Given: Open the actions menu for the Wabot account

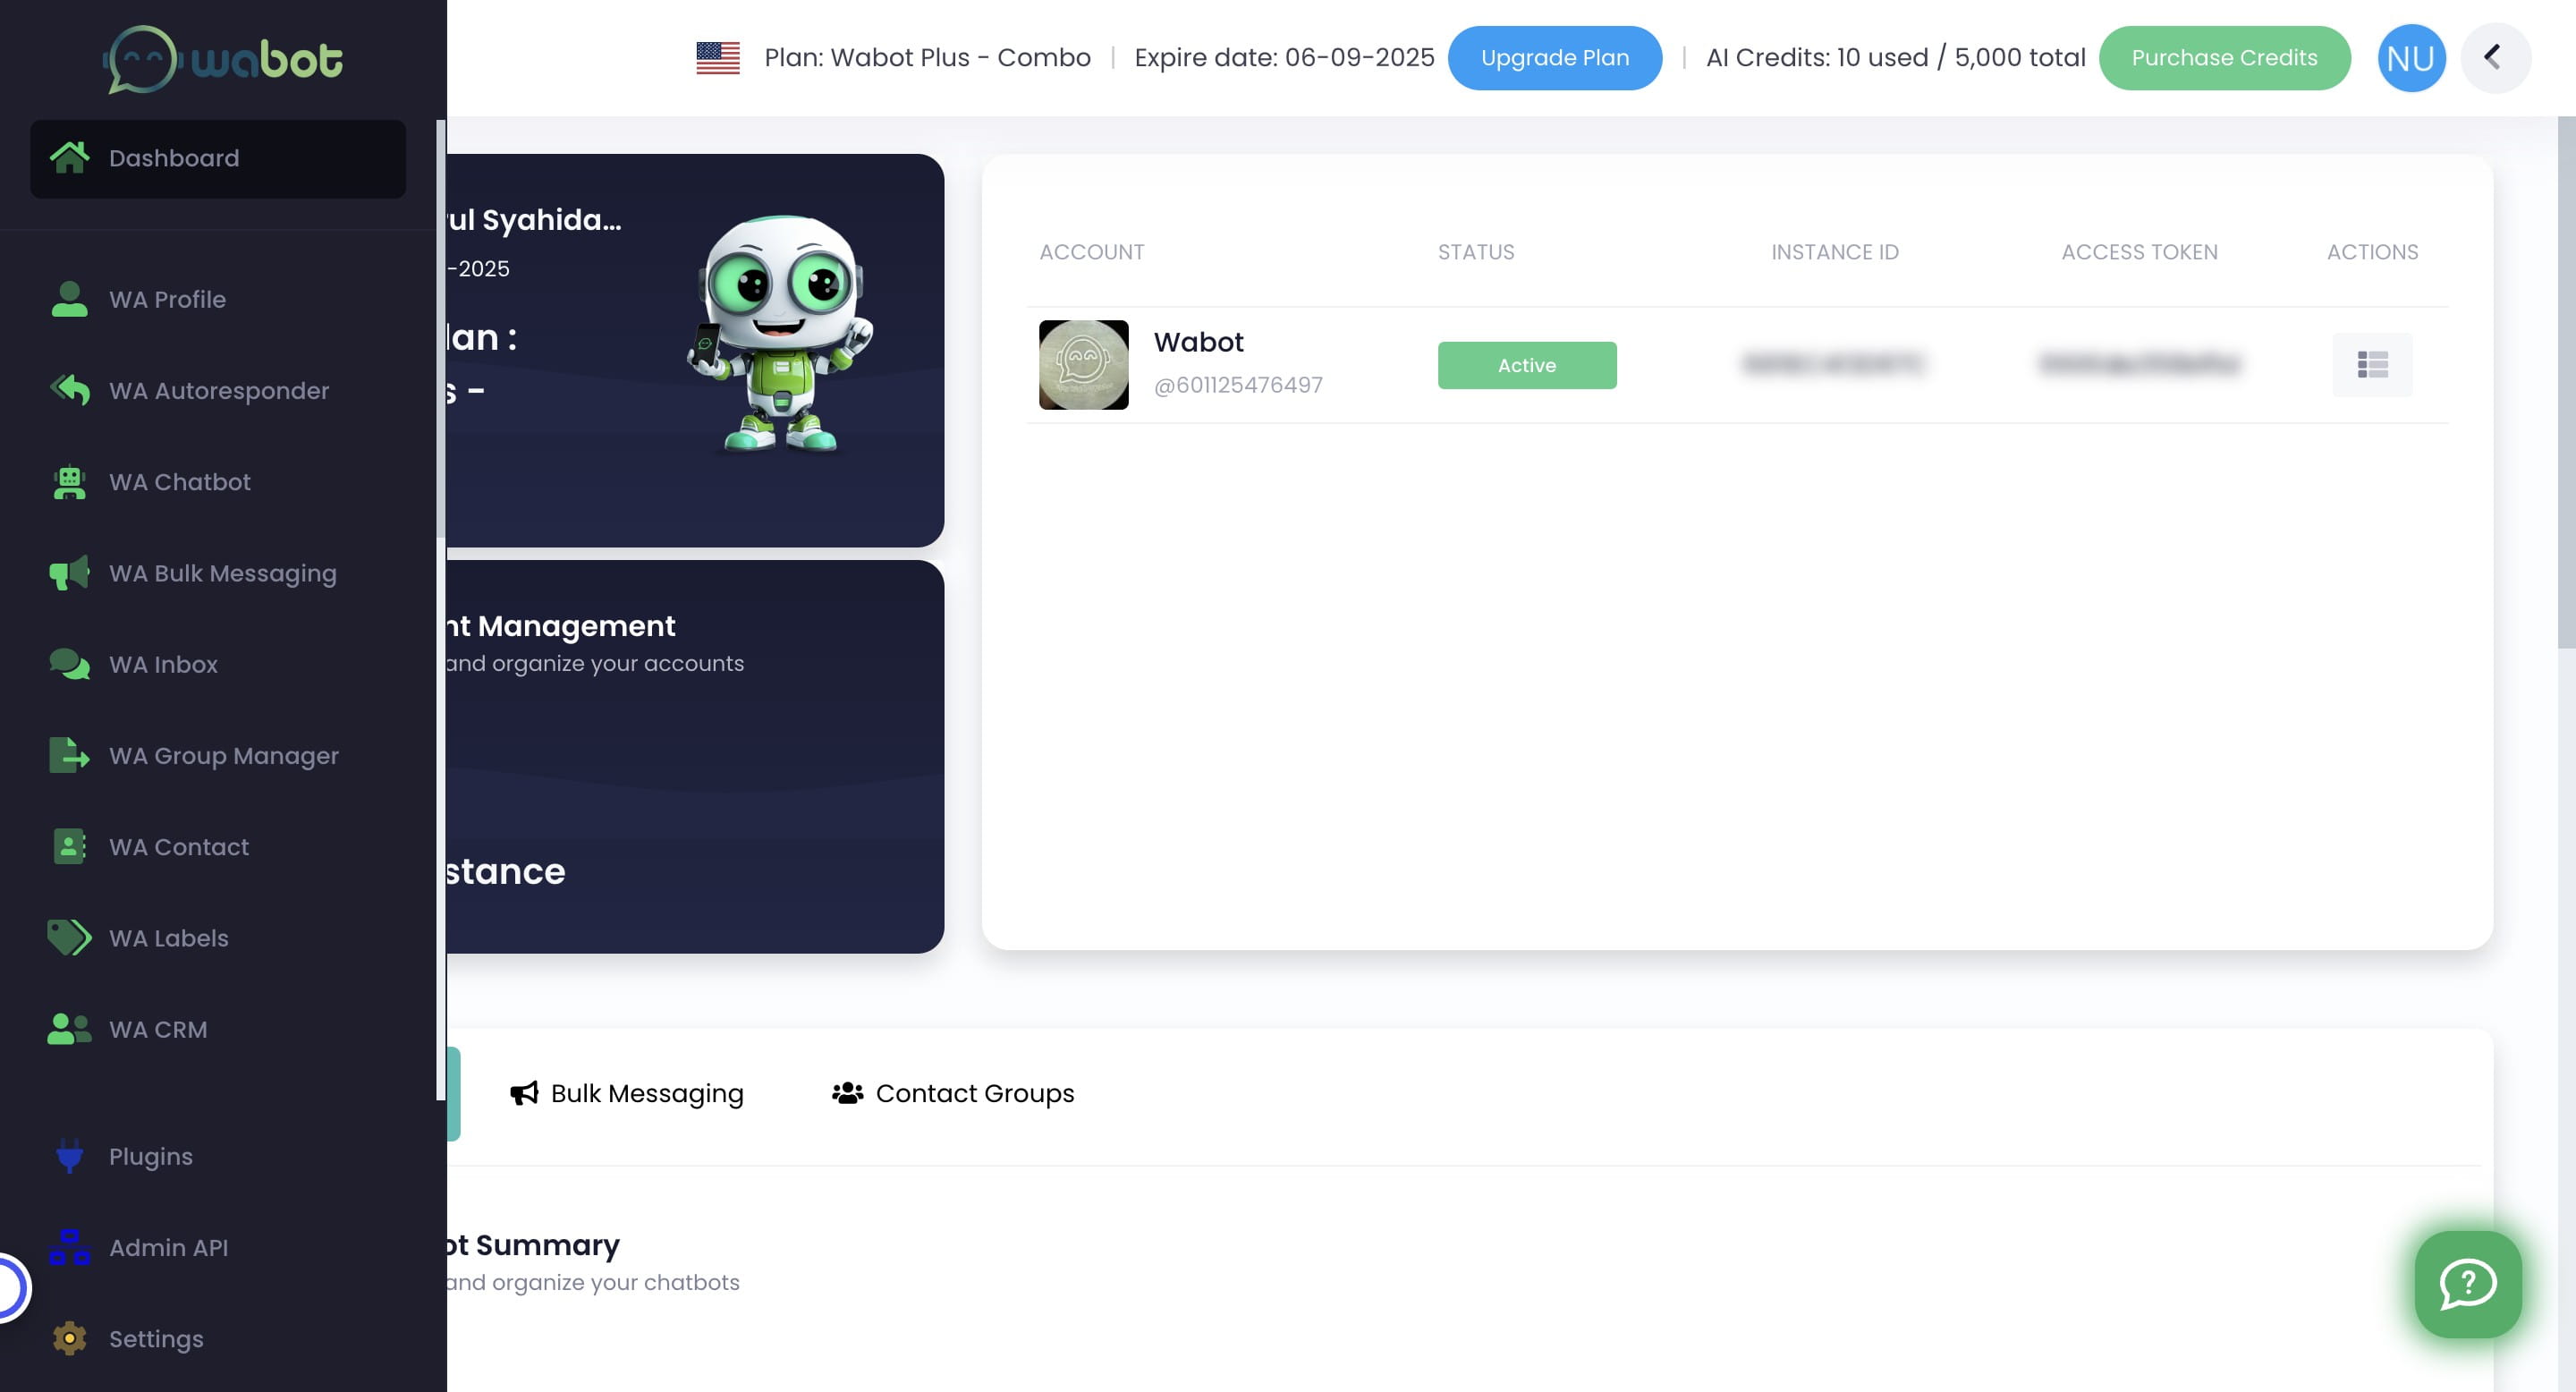Looking at the screenshot, I should 2372,365.
